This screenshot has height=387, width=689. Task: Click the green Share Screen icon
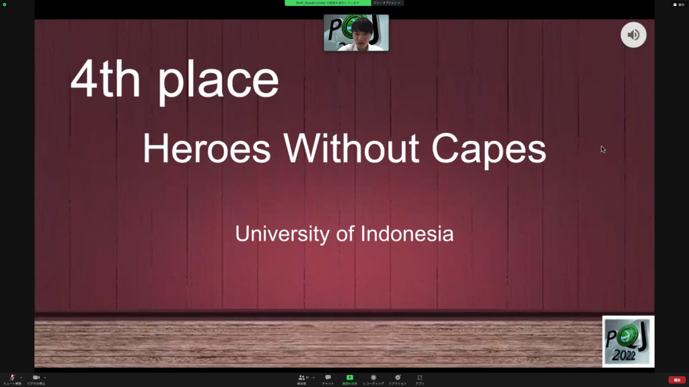[350, 378]
